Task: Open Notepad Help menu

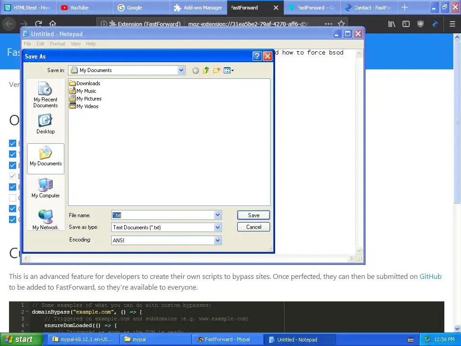Action: point(91,44)
